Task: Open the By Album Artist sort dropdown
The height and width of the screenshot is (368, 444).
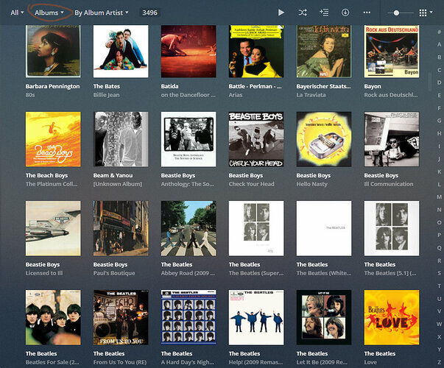Action: click(102, 13)
